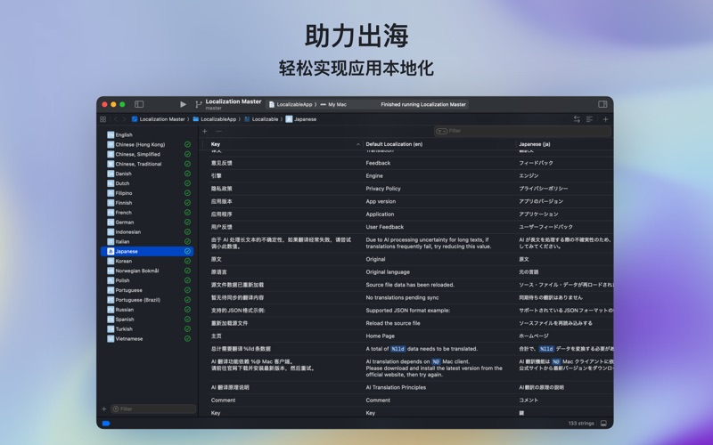Open the Japanese breadcrumb item

pos(301,119)
